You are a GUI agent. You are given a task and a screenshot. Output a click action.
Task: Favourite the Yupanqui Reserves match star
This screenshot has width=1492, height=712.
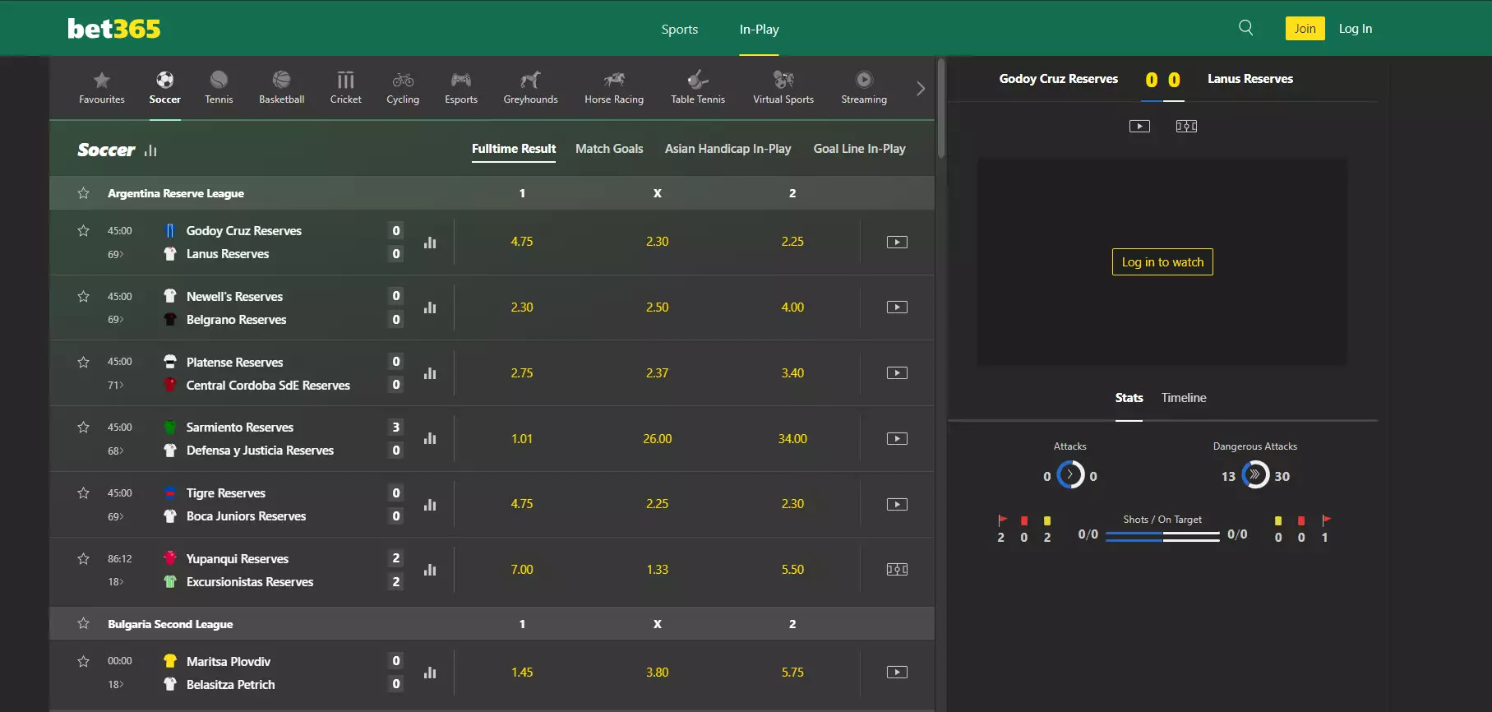[x=83, y=558]
